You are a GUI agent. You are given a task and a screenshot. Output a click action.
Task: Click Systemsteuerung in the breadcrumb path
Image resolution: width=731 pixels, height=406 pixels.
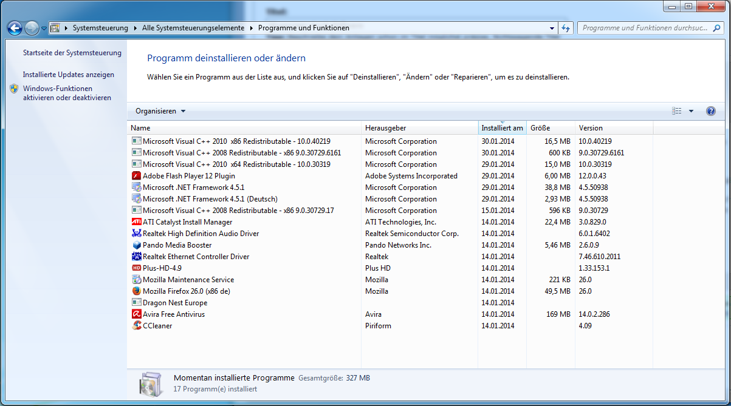(x=100, y=28)
